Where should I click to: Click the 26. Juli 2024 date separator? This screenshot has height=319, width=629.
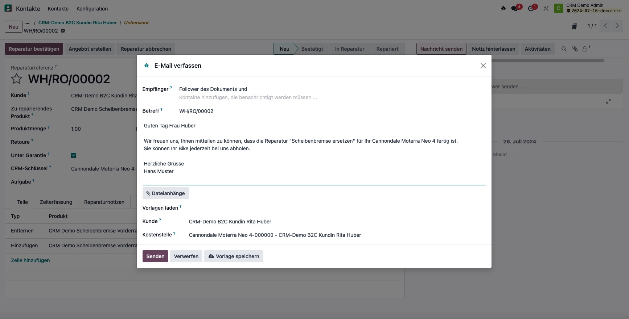click(519, 142)
